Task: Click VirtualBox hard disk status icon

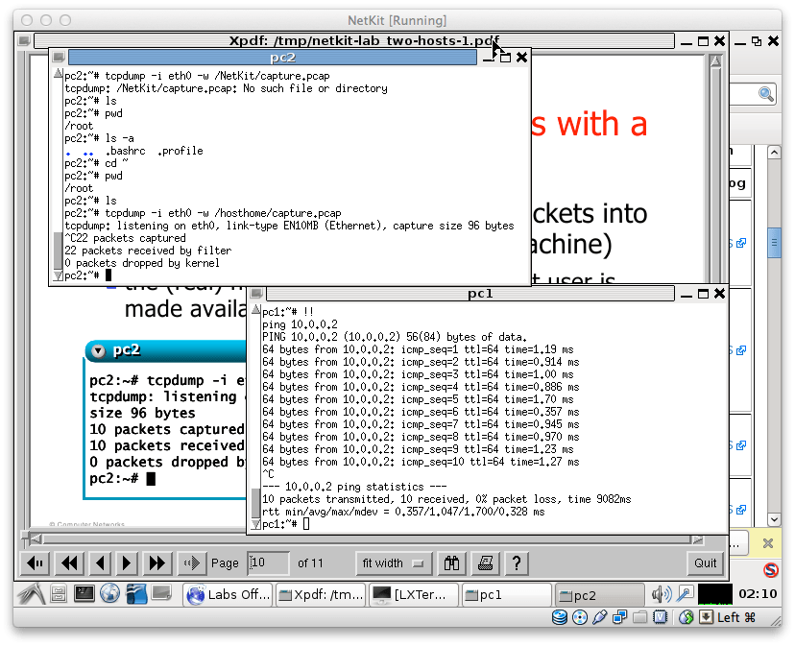Action: click(x=559, y=617)
